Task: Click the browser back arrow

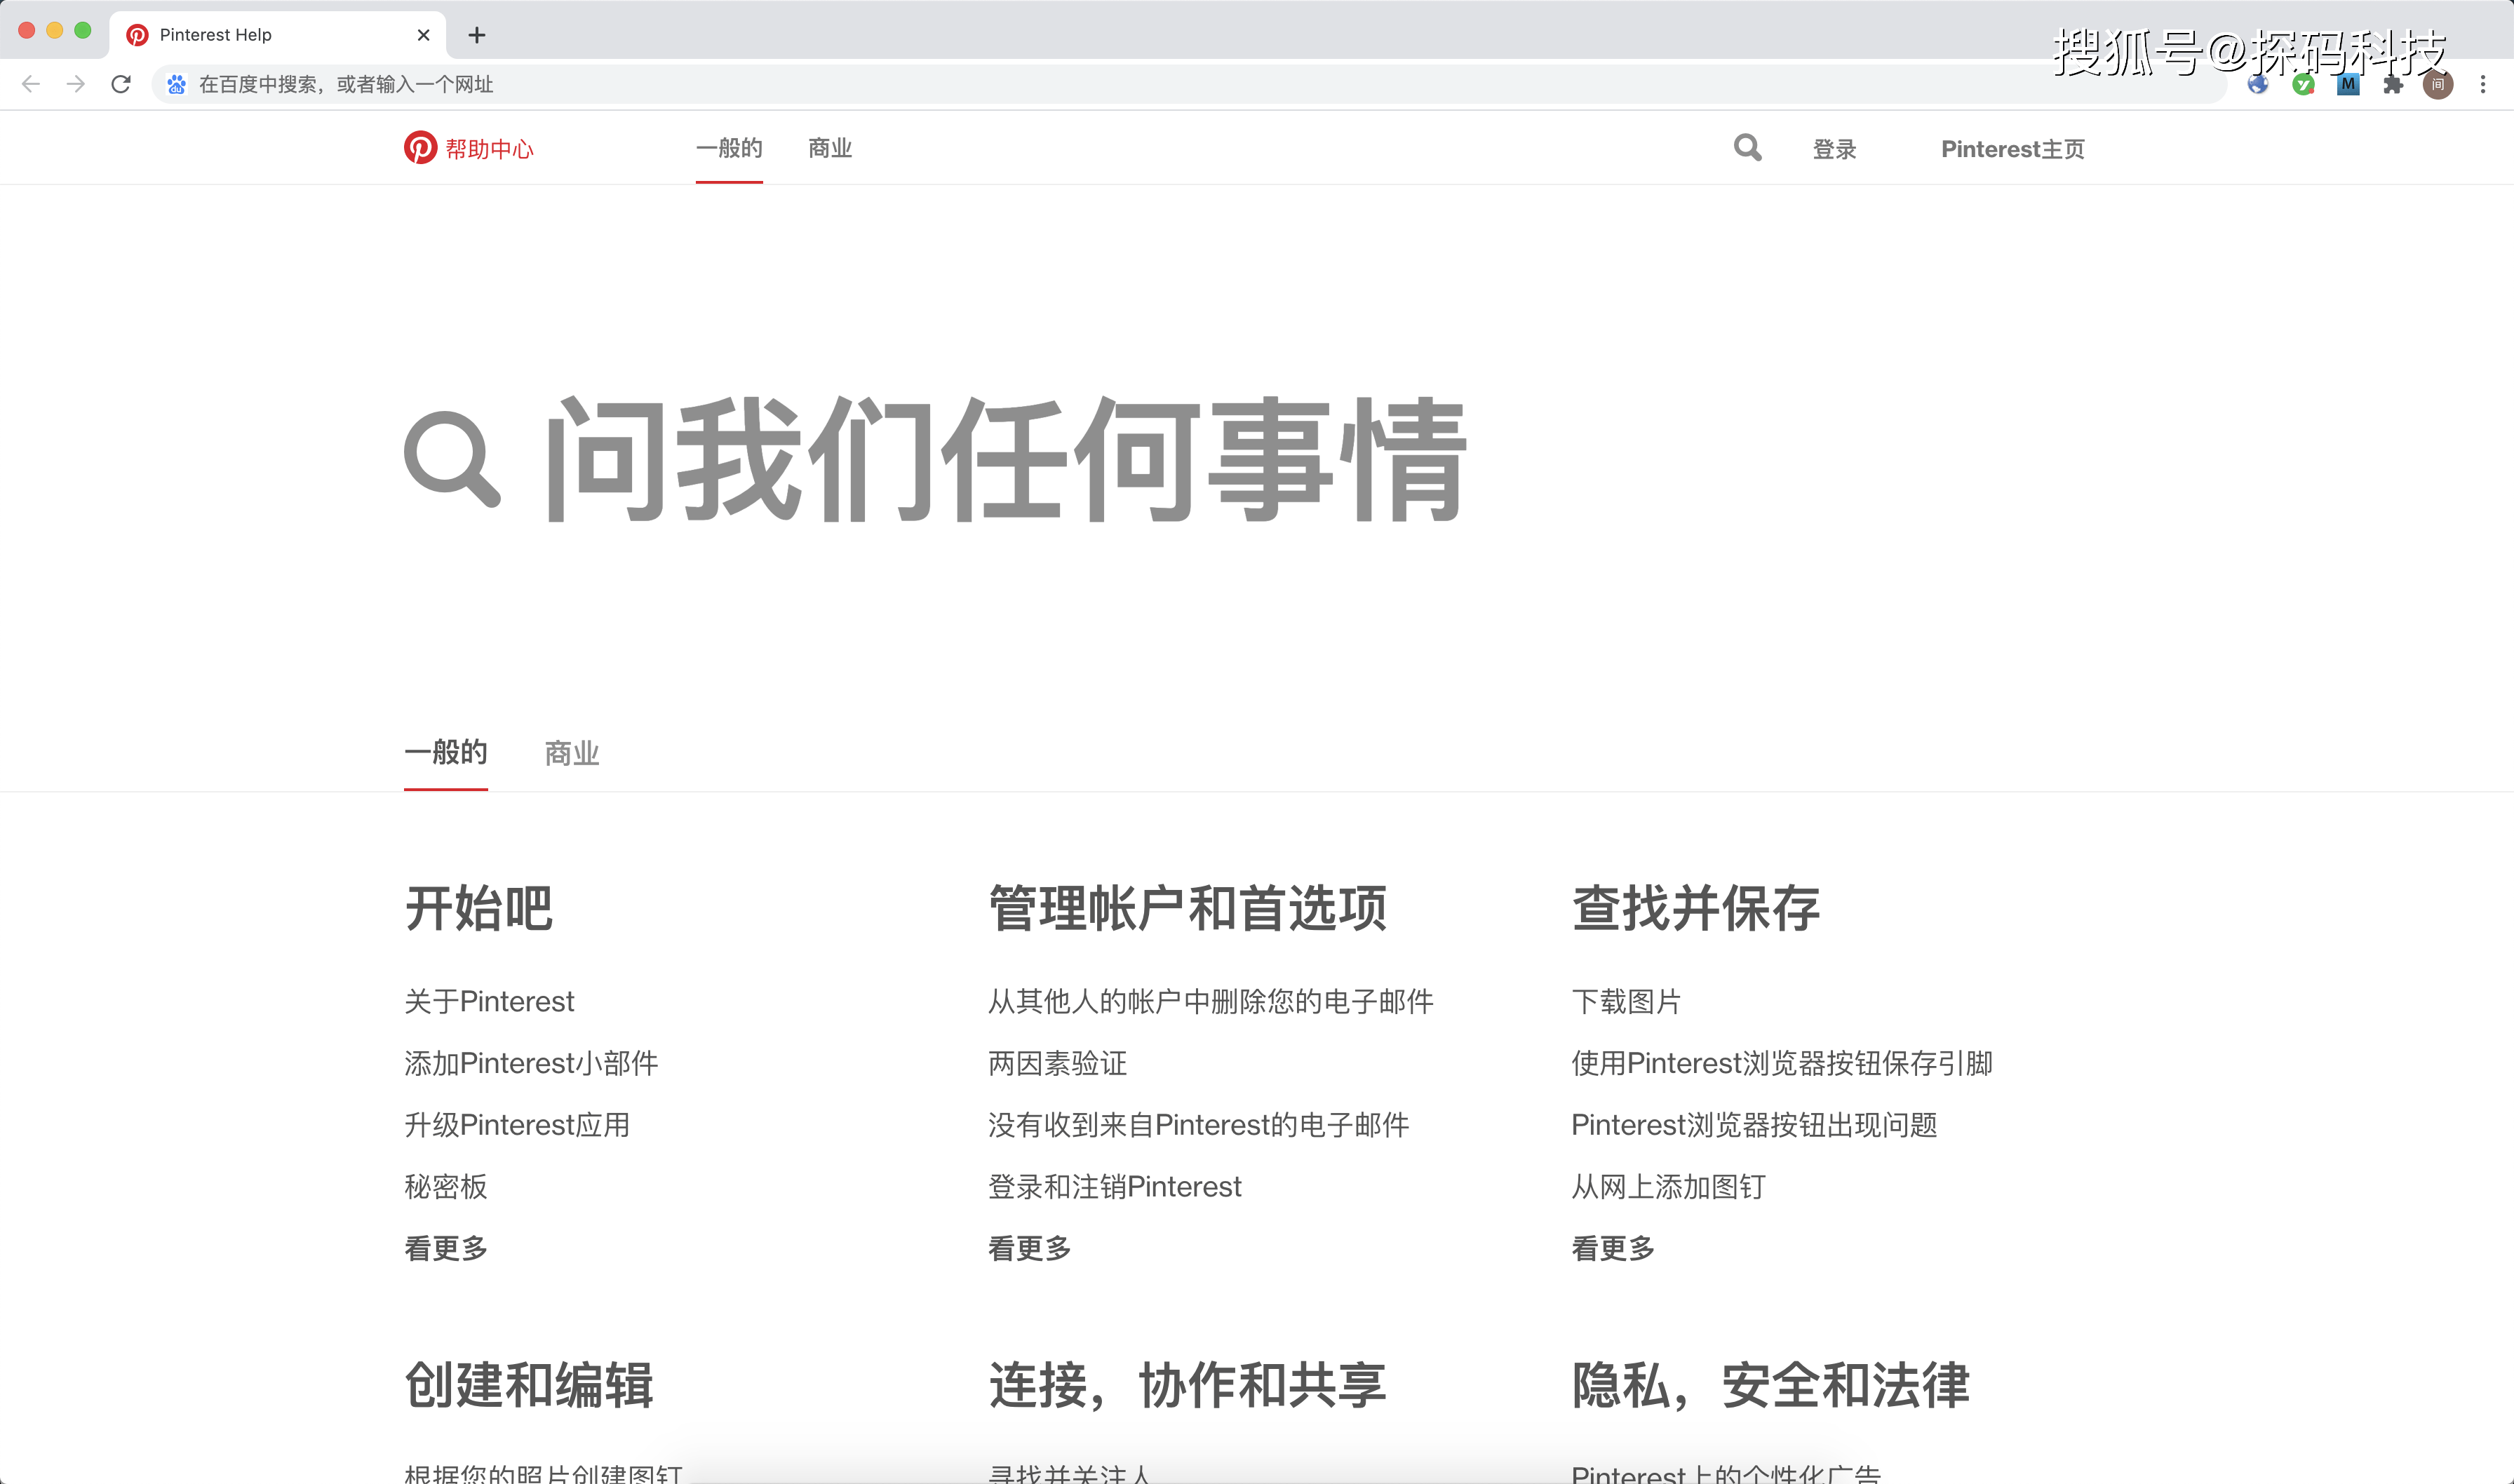Action: pos(31,84)
